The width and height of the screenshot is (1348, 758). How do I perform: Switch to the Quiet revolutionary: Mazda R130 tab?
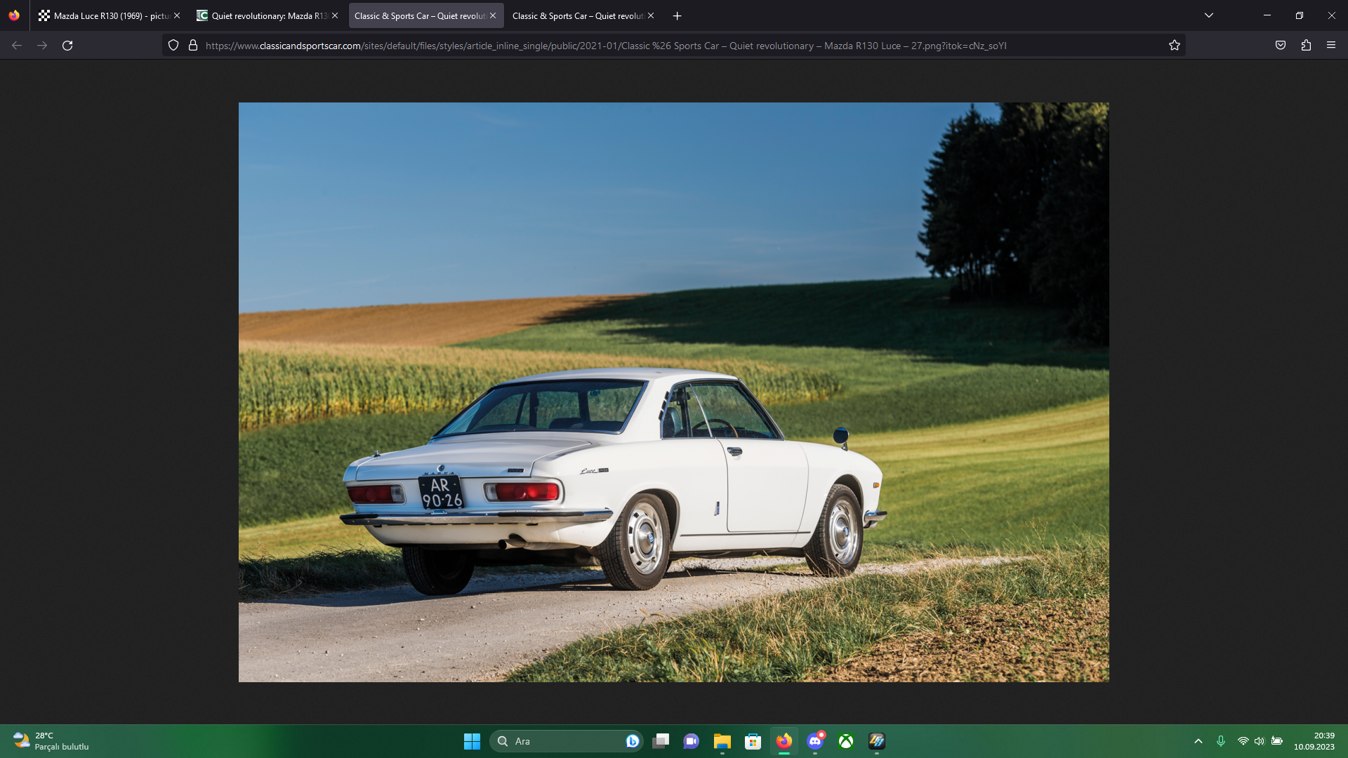click(x=263, y=15)
